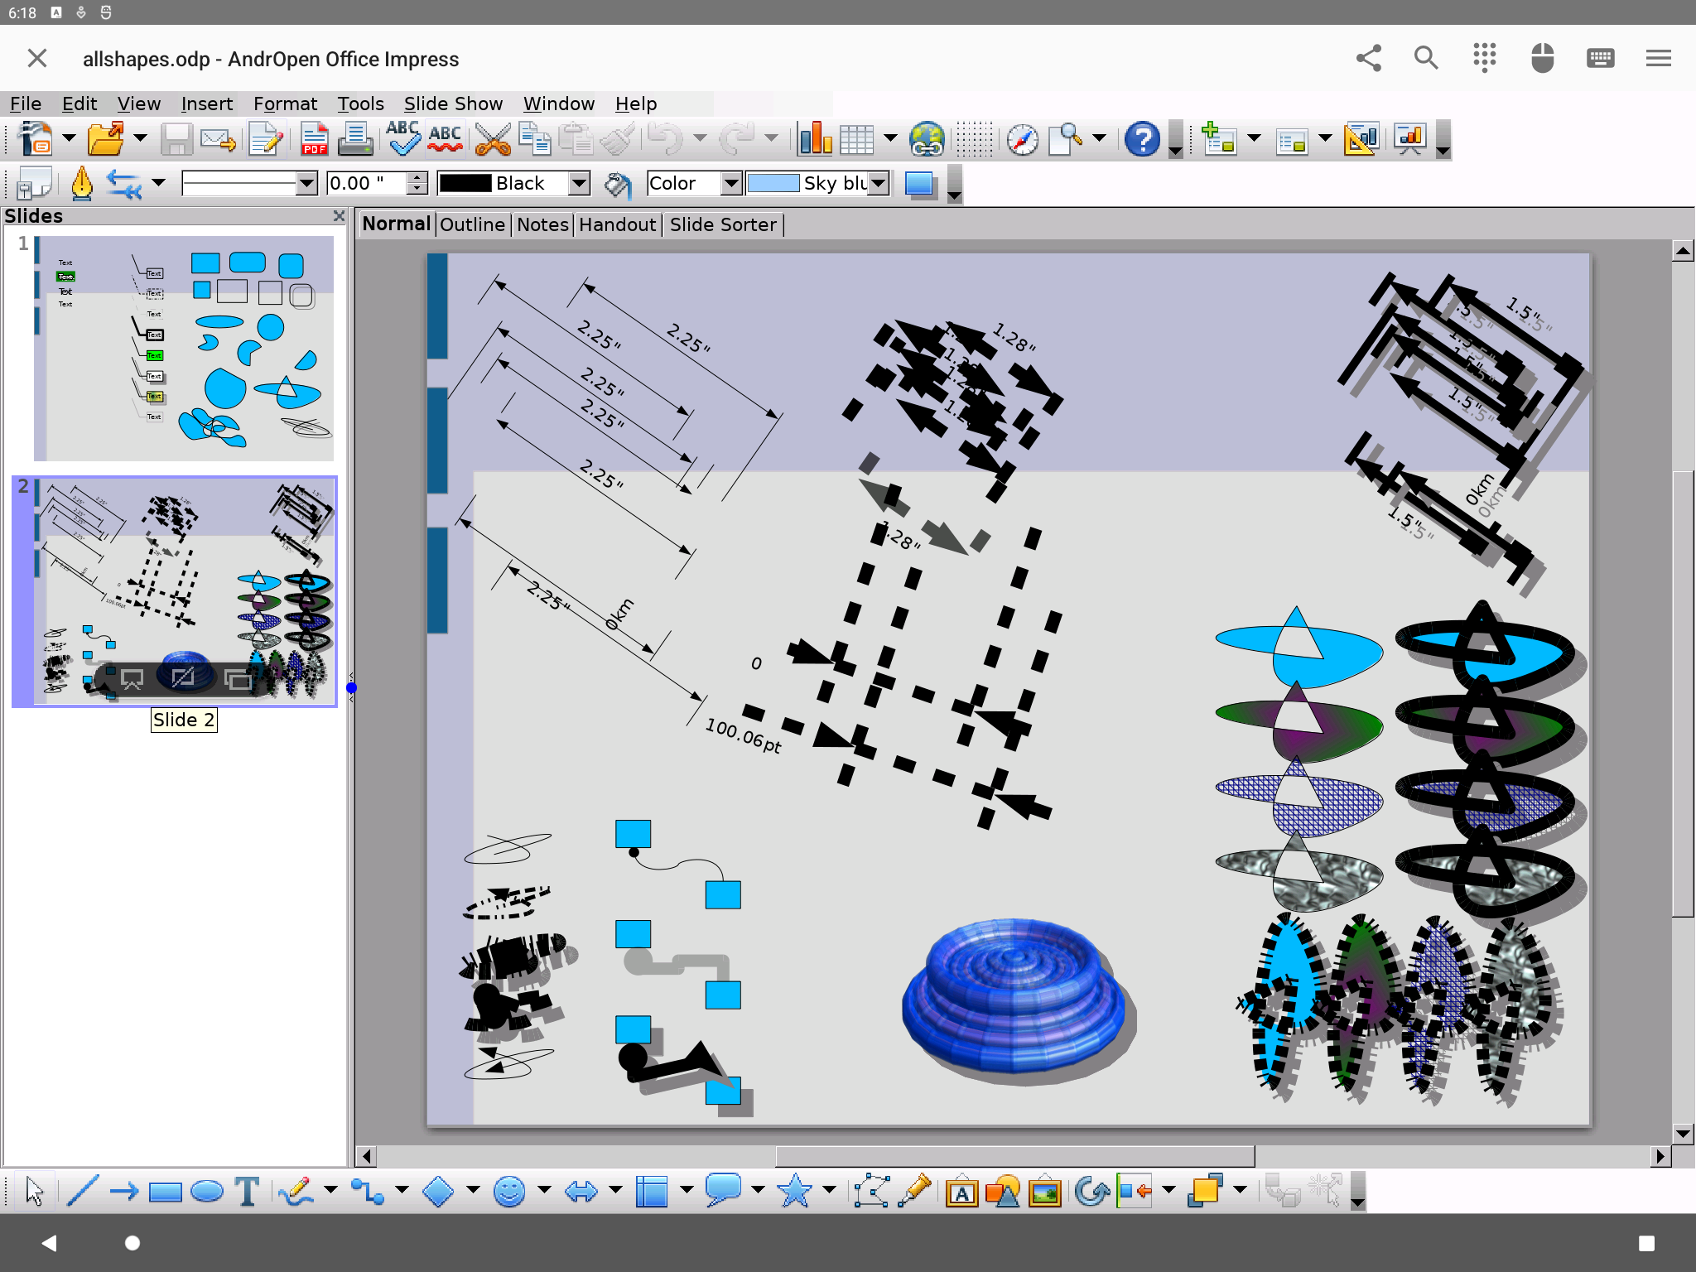
Task: Switch to the Handout tab
Action: [x=617, y=224]
